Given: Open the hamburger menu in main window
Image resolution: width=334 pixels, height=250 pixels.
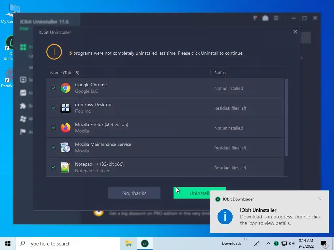Looking at the screenshot, I should 276,18.
